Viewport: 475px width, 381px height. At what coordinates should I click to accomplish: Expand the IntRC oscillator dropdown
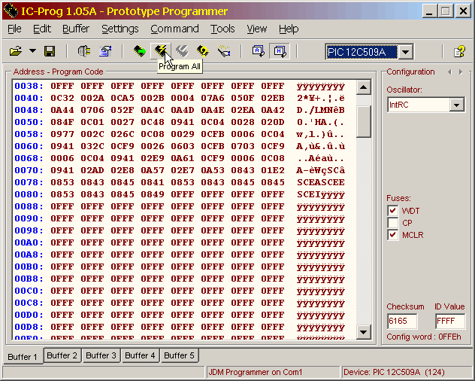456,105
